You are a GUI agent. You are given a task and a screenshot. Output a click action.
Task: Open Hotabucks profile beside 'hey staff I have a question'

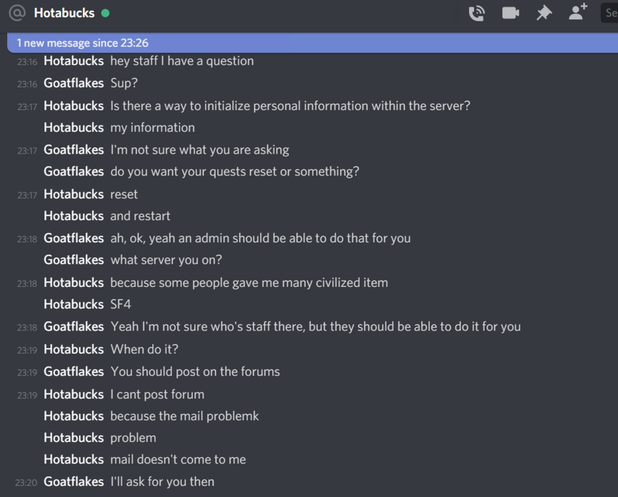(x=74, y=61)
